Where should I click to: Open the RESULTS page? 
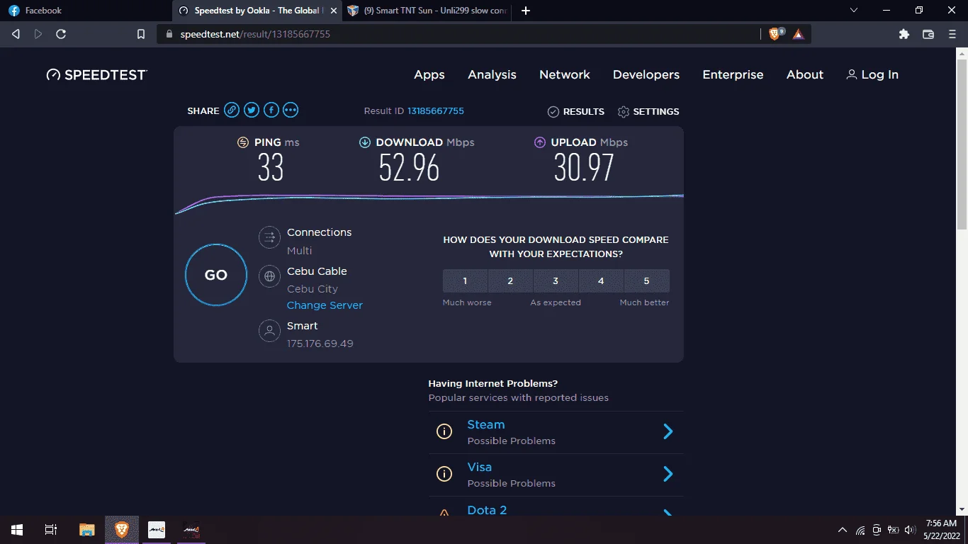576,111
